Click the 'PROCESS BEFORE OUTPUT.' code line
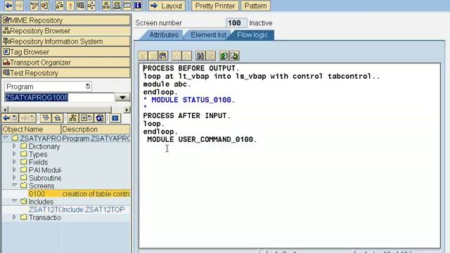 click(x=191, y=68)
